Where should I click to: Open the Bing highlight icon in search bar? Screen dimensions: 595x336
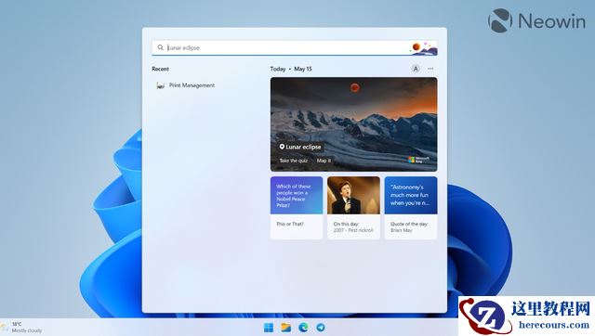(424, 48)
